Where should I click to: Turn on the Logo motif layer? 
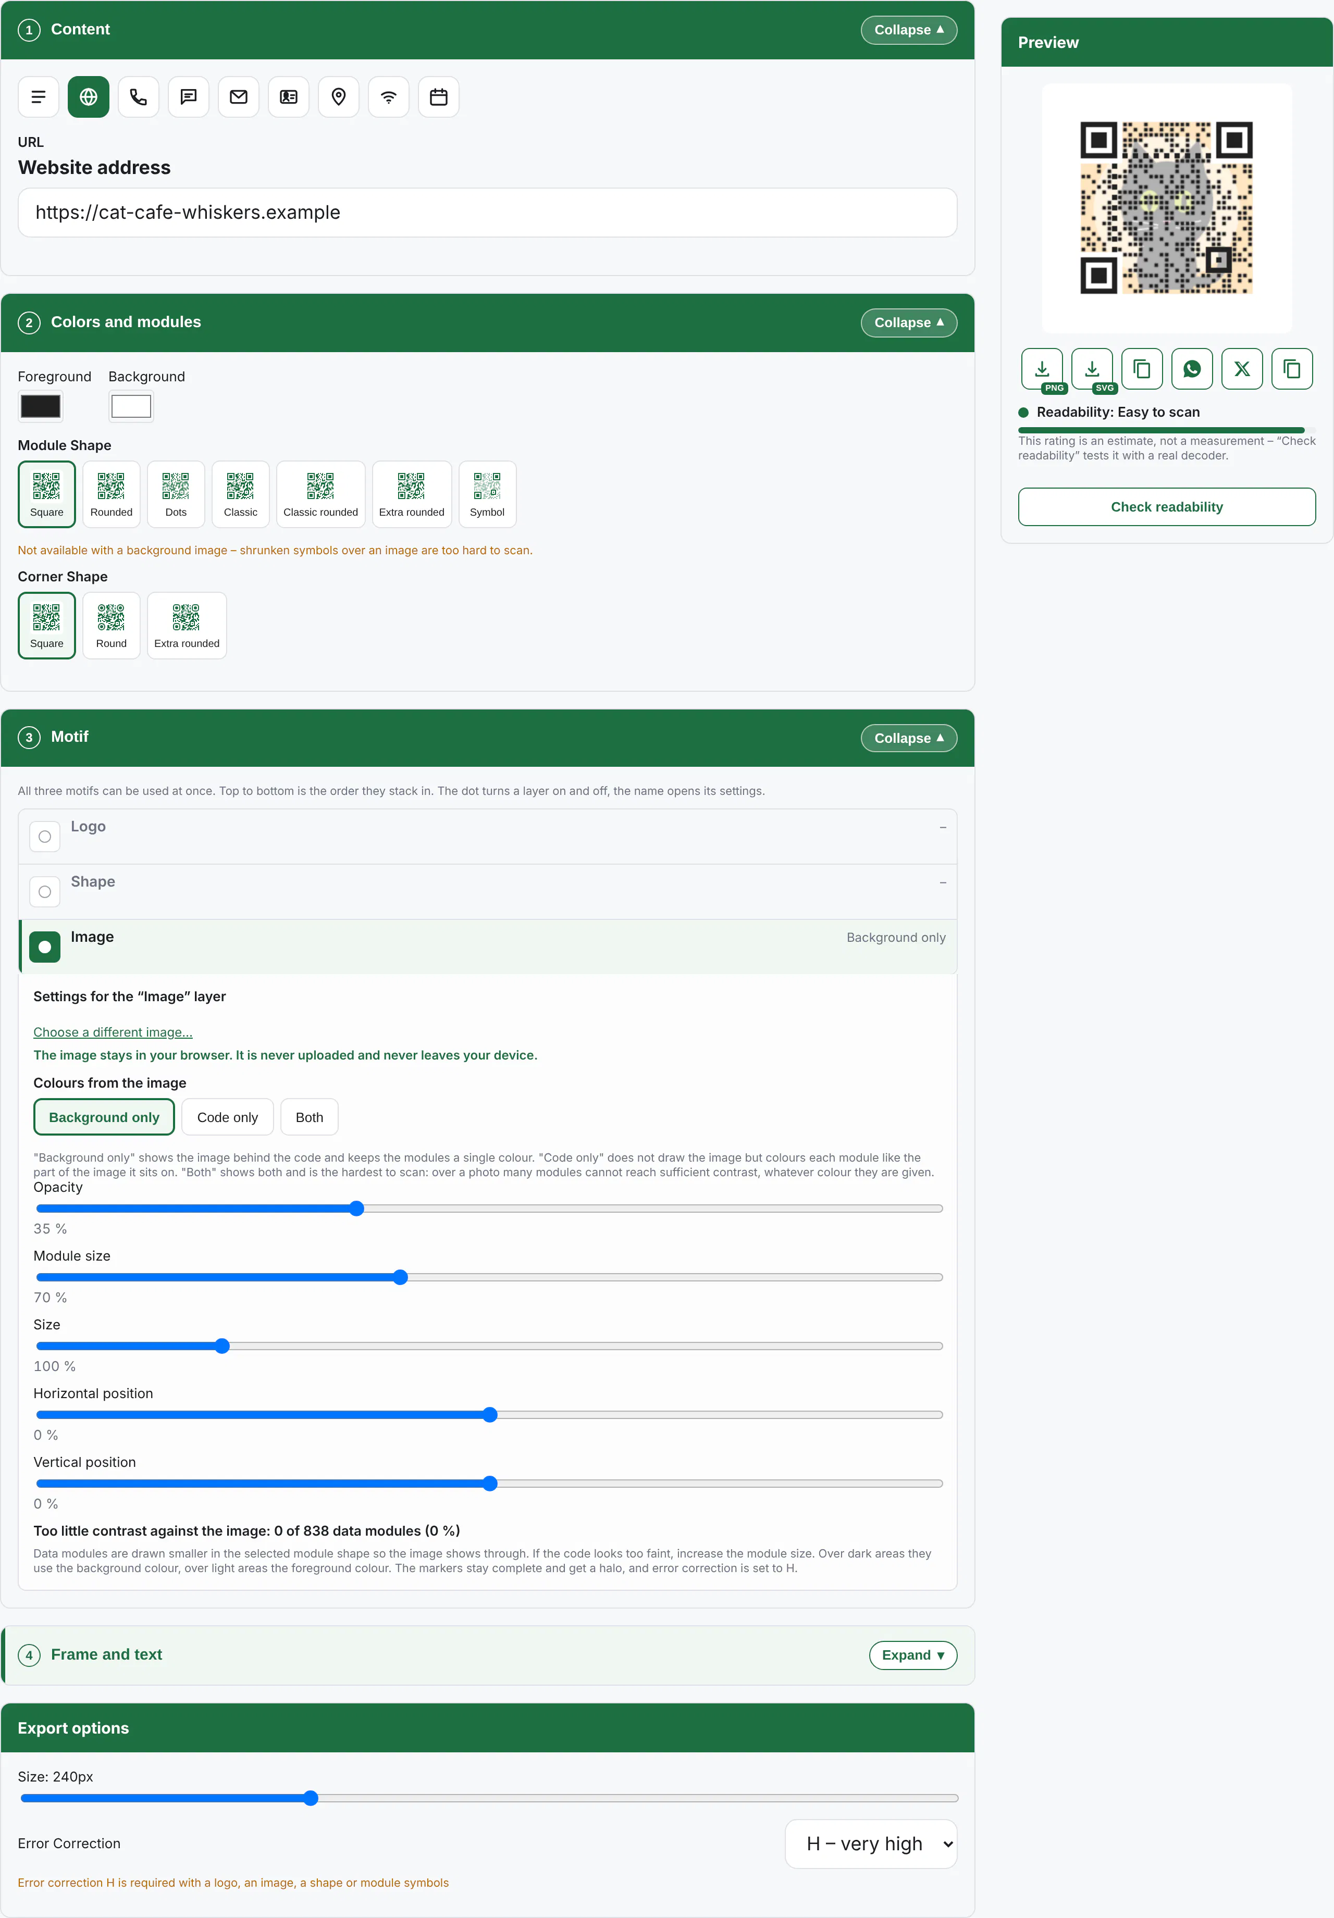(x=45, y=837)
